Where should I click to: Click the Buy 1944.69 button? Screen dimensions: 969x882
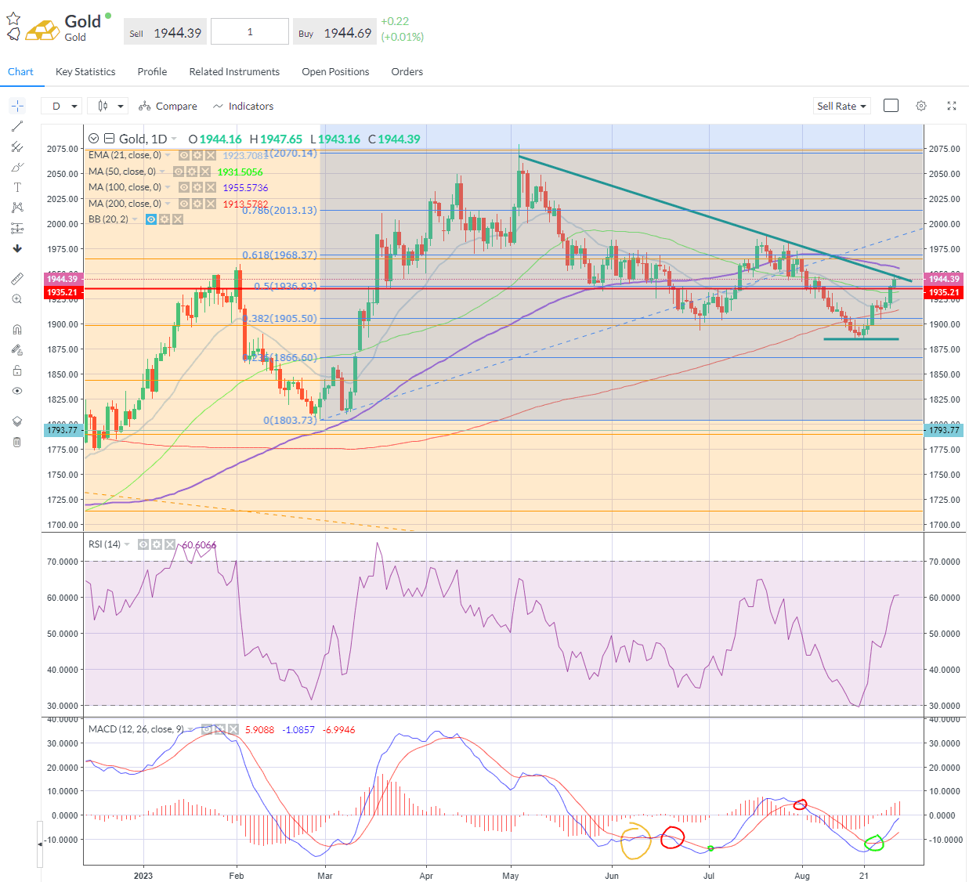point(335,33)
